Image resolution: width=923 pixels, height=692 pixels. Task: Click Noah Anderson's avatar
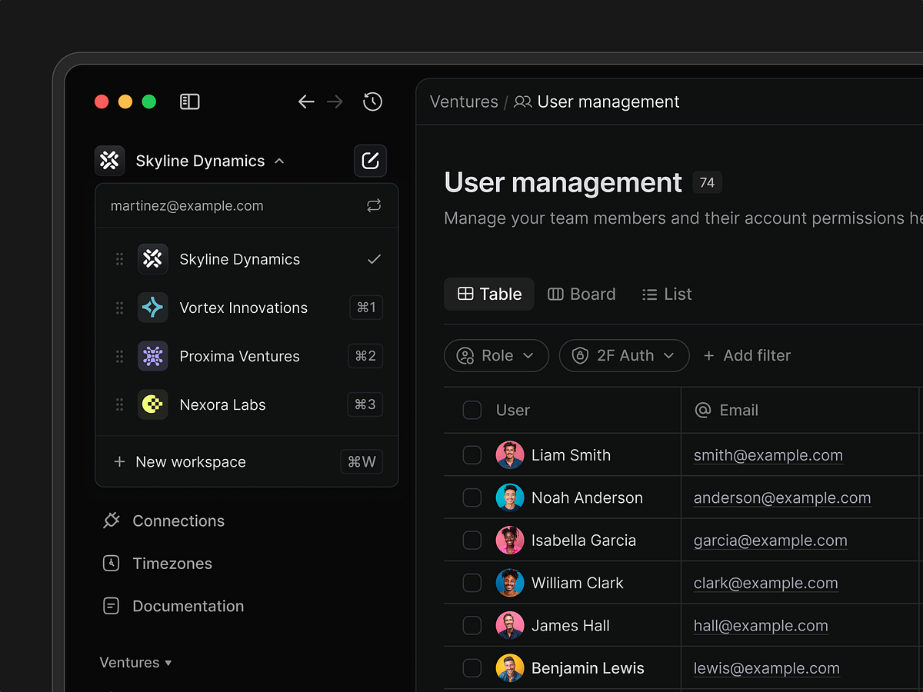tap(510, 497)
